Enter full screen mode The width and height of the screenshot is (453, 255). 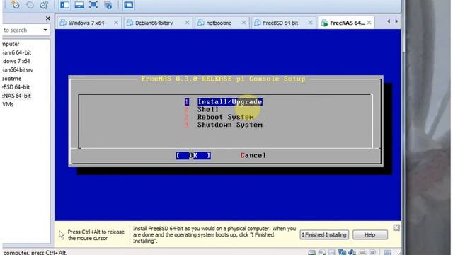[x=93, y=5]
